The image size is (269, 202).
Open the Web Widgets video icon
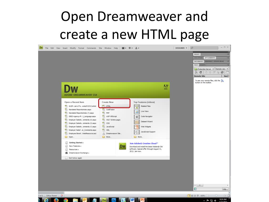tap(137, 127)
